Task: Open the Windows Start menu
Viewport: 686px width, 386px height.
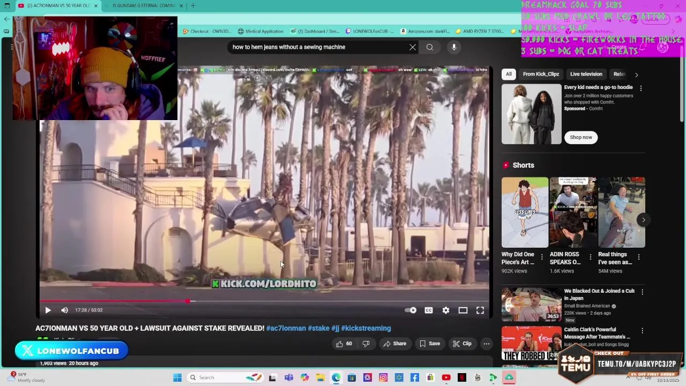Action: click(x=177, y=377)
